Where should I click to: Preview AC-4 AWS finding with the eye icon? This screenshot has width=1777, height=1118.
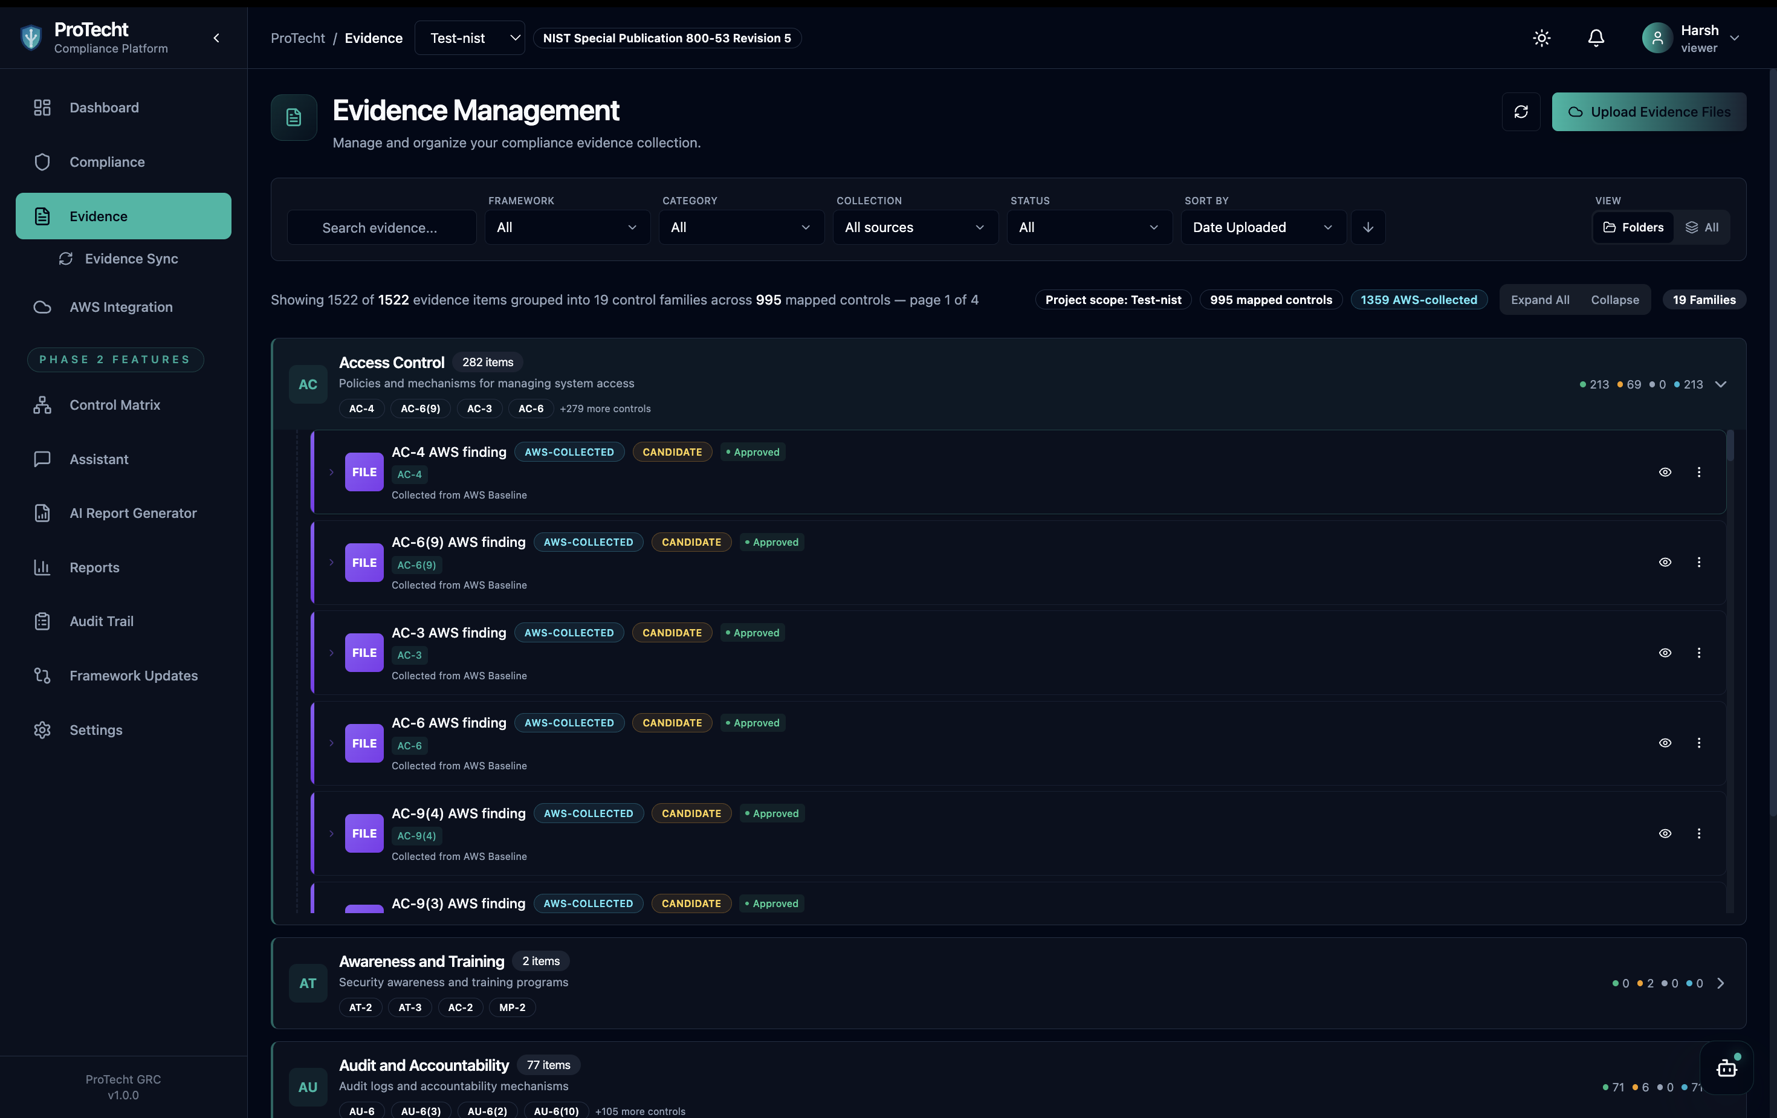coord(1666,471)
